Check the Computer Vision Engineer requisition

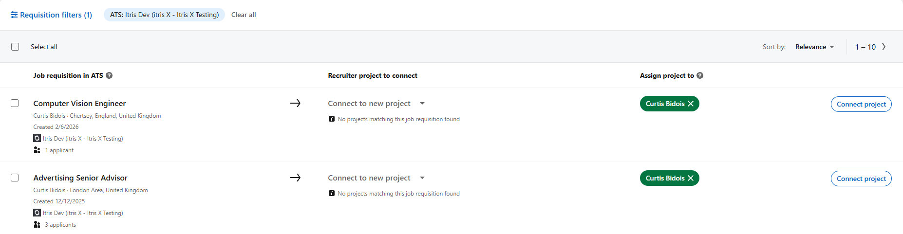point(15,103)
